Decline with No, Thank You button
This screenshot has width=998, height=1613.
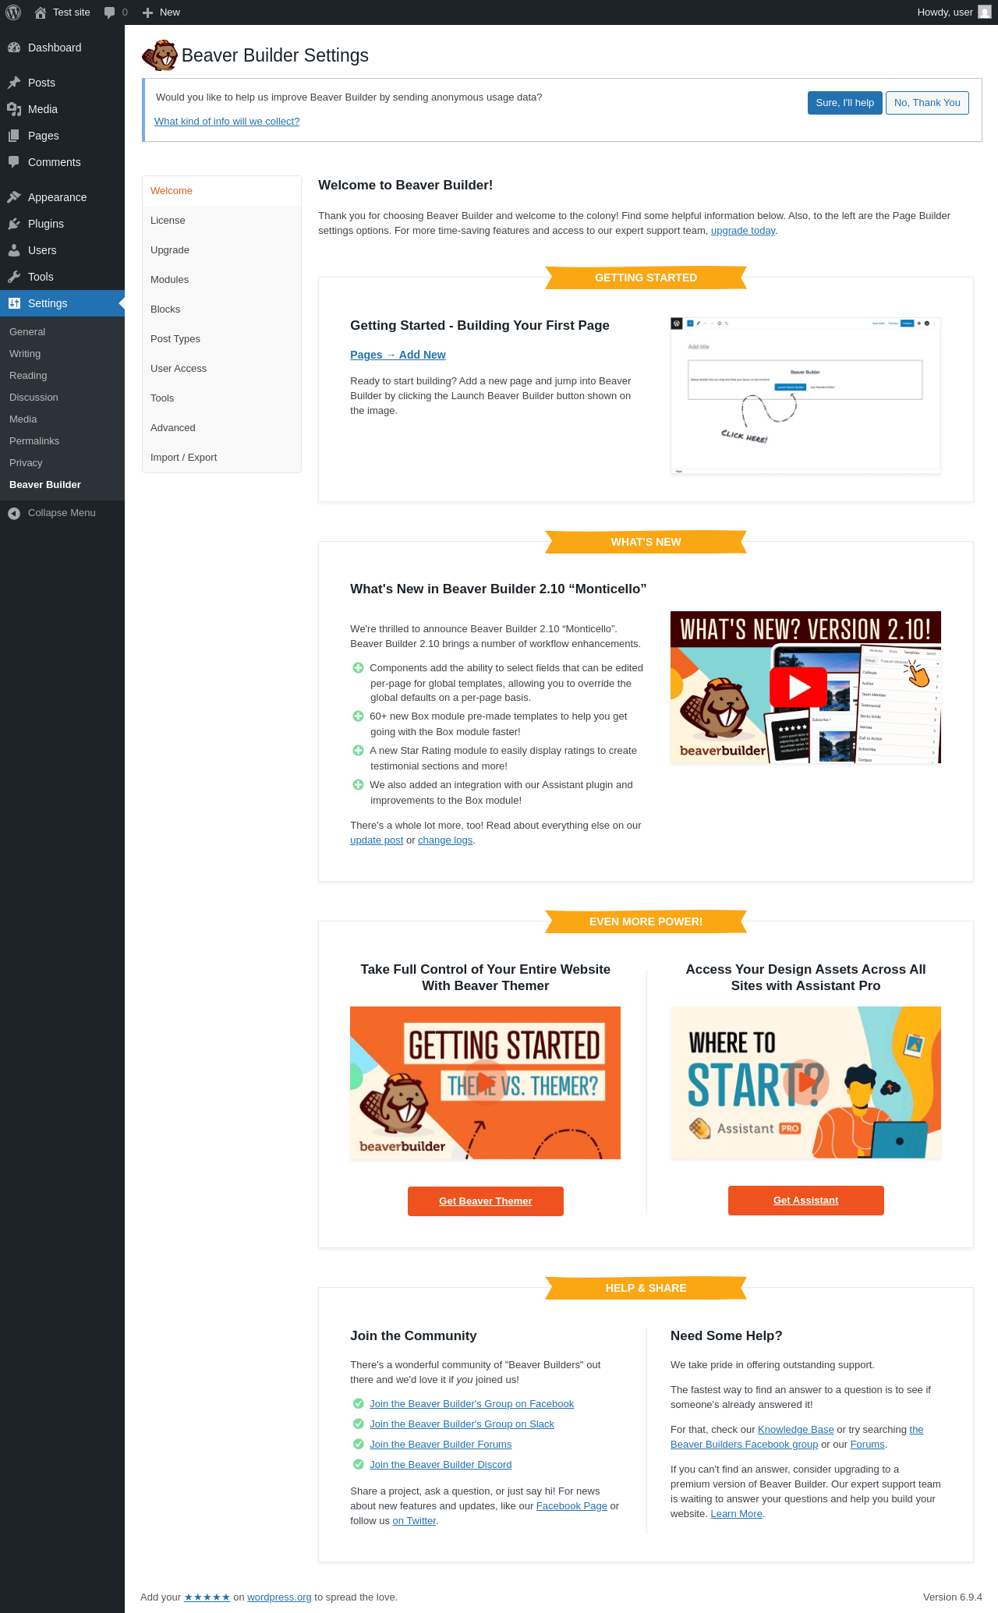pyautogui.click(x=927, y=103)
